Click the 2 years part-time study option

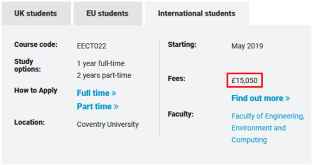pos(104,76)
